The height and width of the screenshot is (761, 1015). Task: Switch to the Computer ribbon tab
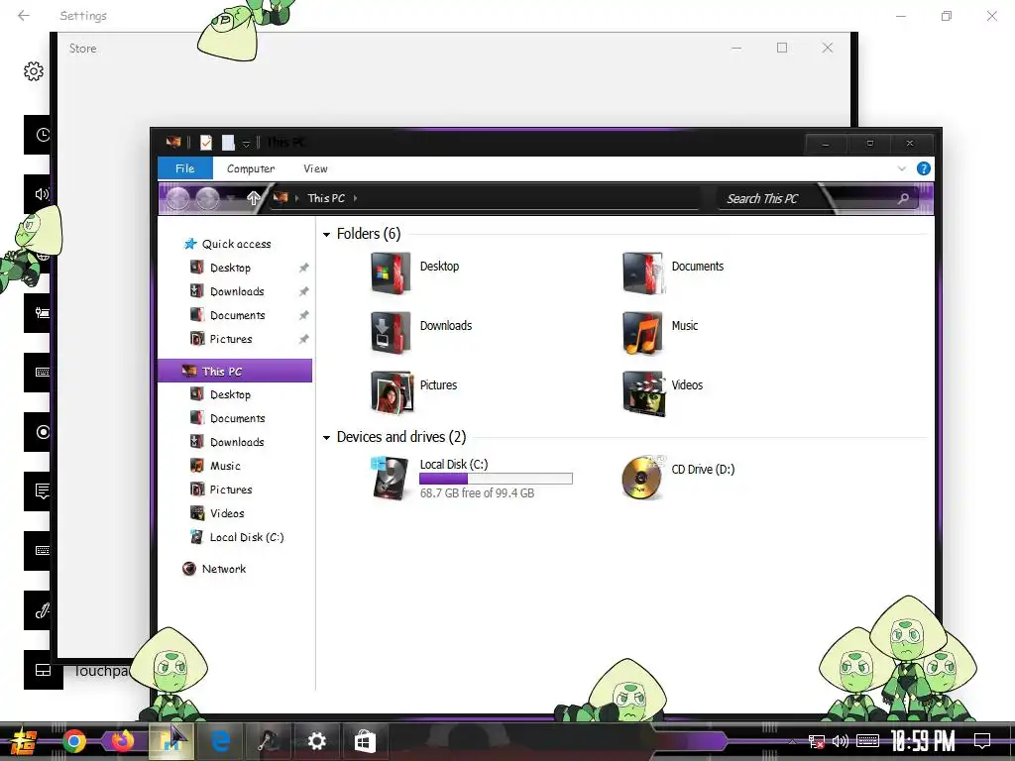pos(251,168)
